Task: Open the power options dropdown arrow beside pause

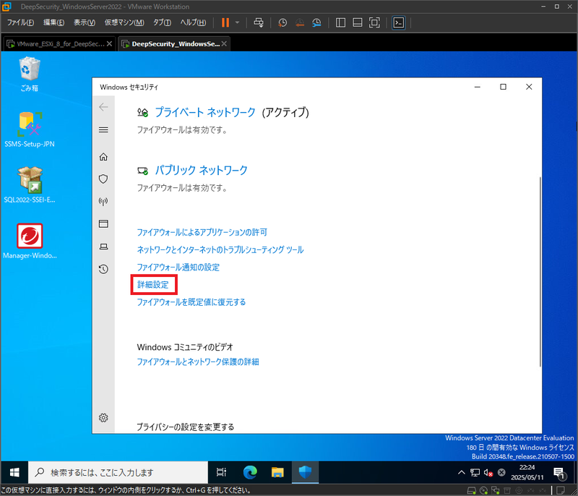Action: click(x=237, y=23)
